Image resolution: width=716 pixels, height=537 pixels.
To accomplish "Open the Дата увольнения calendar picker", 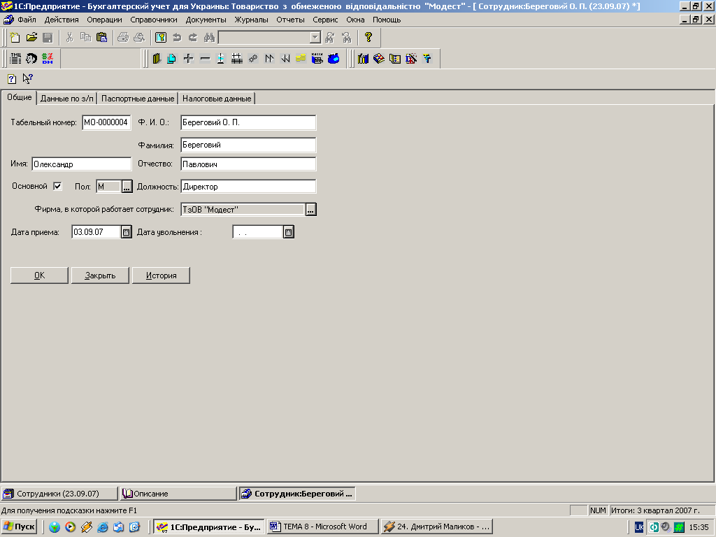I will (x=288, y=232).
